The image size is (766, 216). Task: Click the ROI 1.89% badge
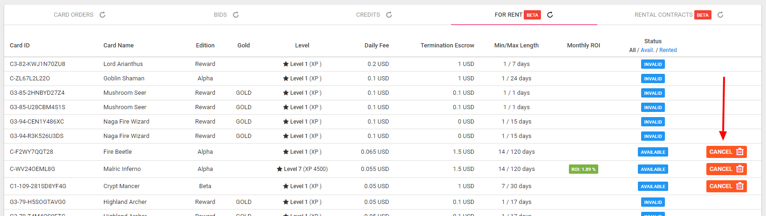pos(583,170)
